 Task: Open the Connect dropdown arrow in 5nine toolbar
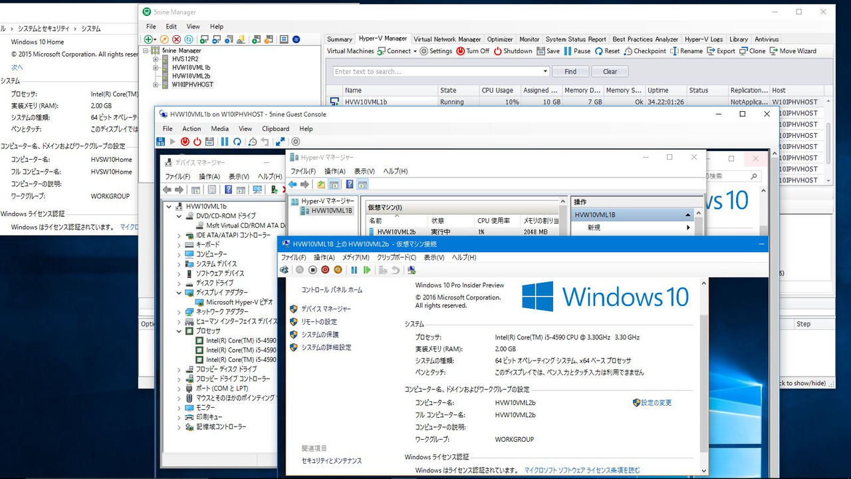point(415,51)
